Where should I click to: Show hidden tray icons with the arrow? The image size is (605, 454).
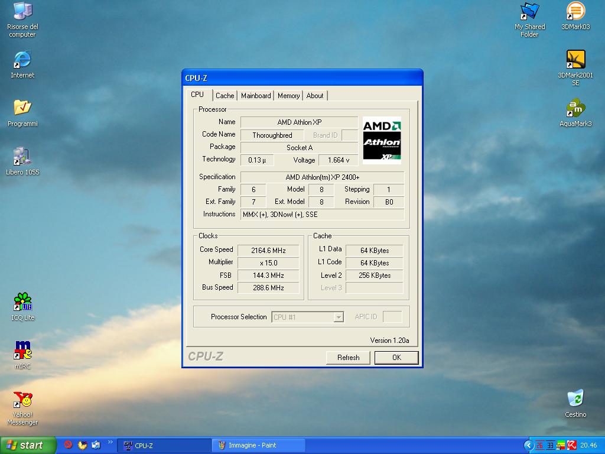[529, 445]
